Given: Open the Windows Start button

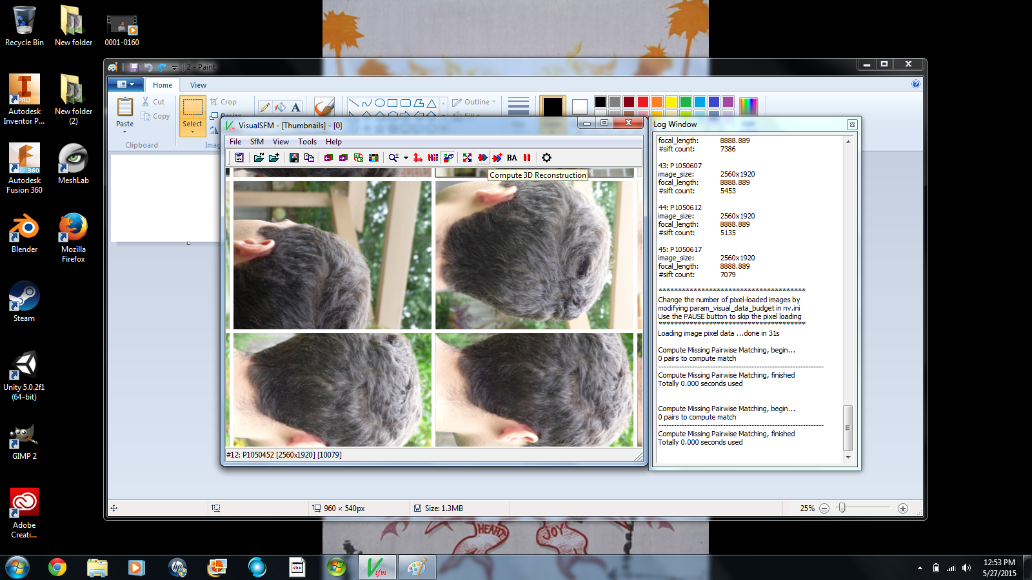Looking at the screenshot, I should [x=17, y=567].
